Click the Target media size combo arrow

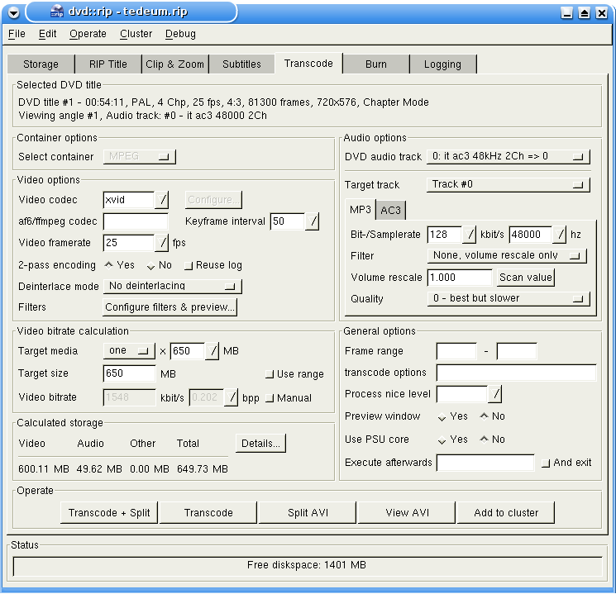(x=213, y=351)
